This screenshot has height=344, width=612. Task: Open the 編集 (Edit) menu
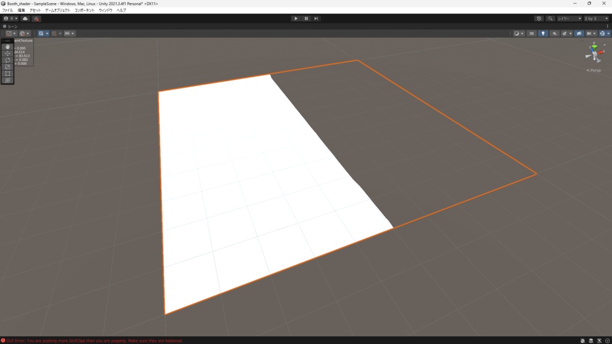tap(21, 11)
